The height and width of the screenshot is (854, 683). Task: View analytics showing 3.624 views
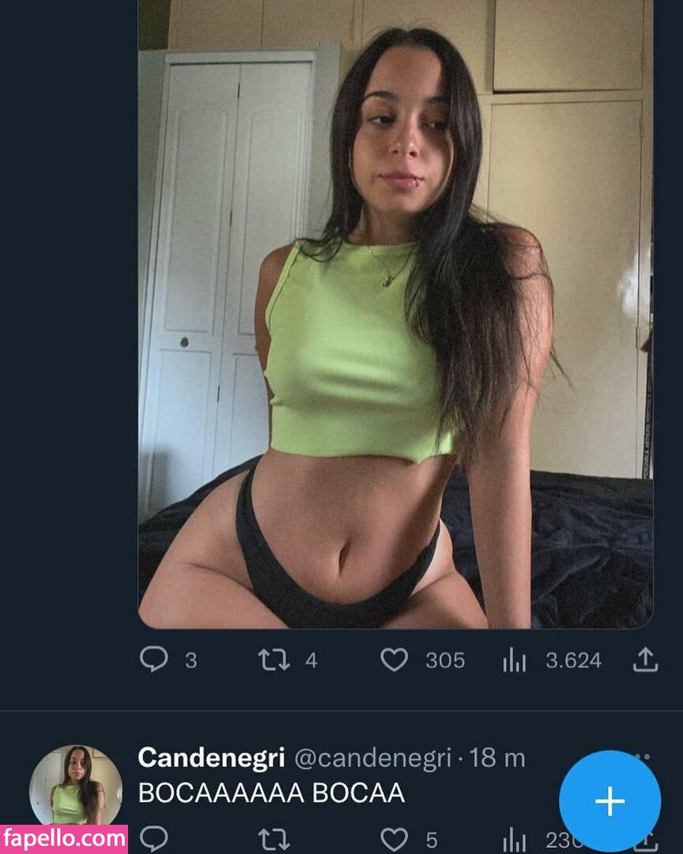pos(514,659)
